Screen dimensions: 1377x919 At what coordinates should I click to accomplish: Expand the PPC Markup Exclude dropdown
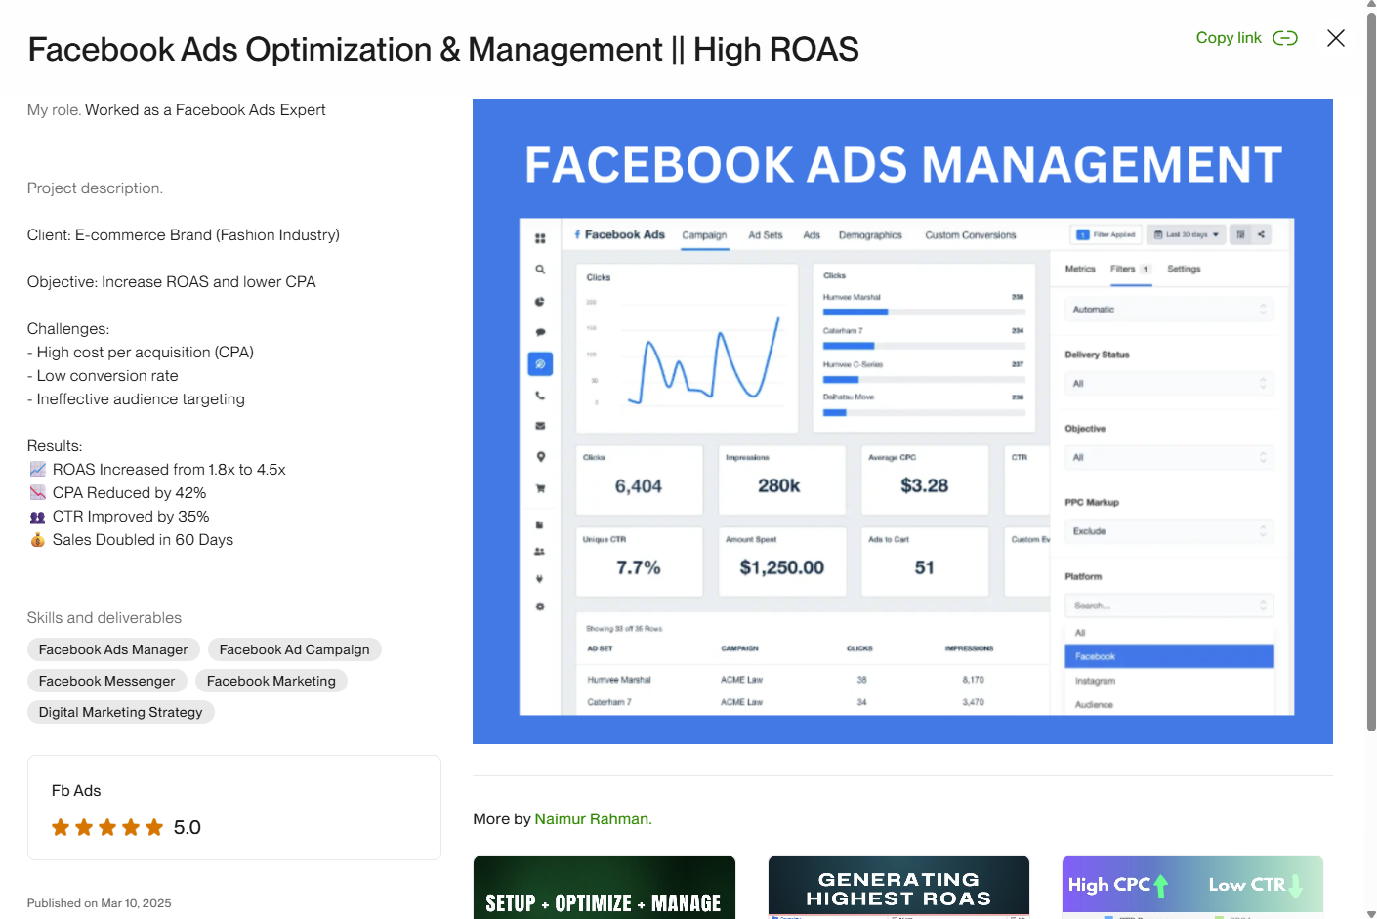[1169, 531]
